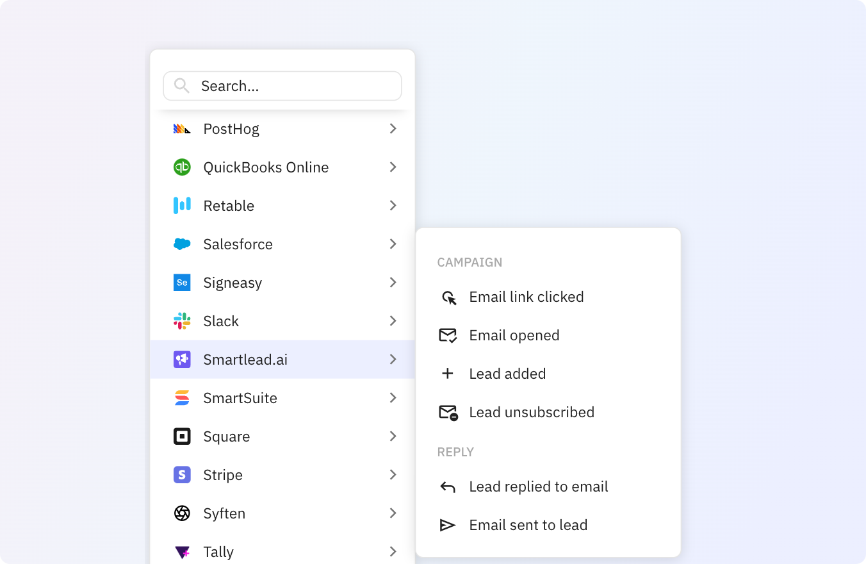
Task: Expand the Tally chevron arrow
Action: [393, 552]
